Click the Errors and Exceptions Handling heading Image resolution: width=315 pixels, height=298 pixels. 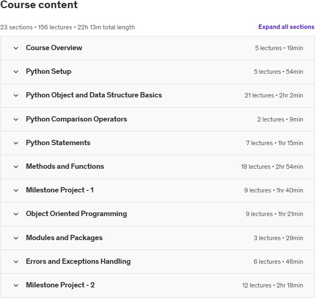point(78,261)
